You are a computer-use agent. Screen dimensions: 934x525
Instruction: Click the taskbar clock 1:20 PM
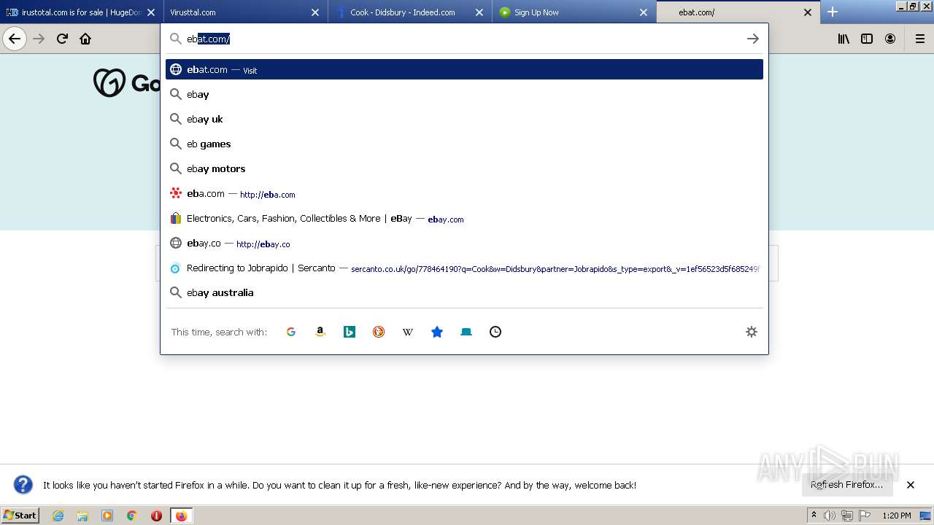coord(897,516)
